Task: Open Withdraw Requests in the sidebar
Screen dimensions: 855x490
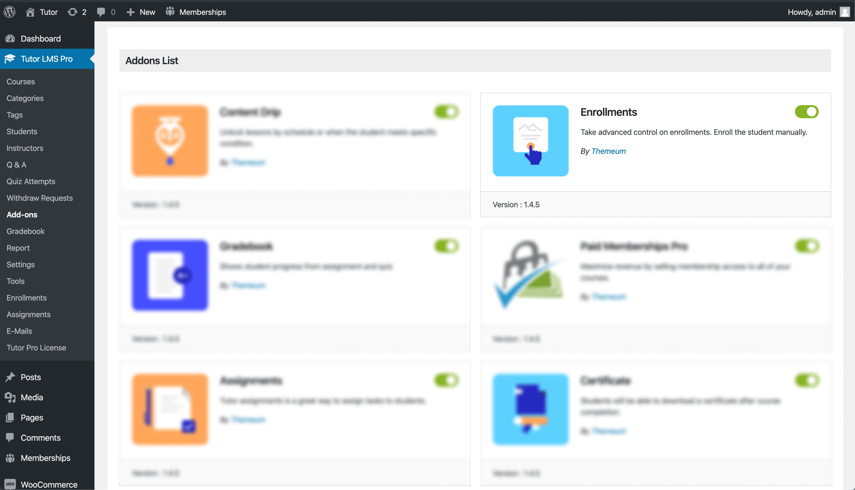Action: pyautogui.click(x=40, y=198)
